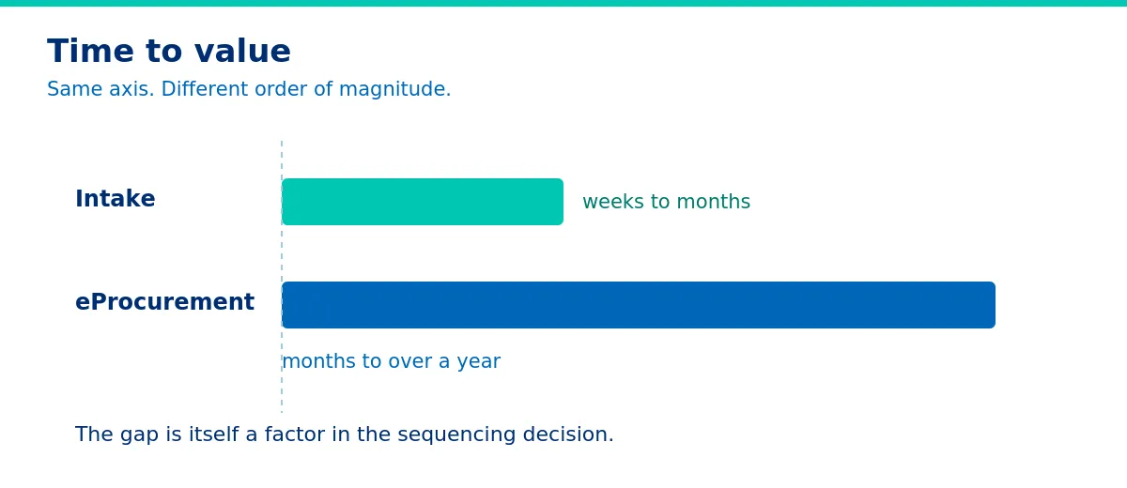The image size is (1127, 488).
Task: Click the teal accent strip at top
Action: point(563,3)
